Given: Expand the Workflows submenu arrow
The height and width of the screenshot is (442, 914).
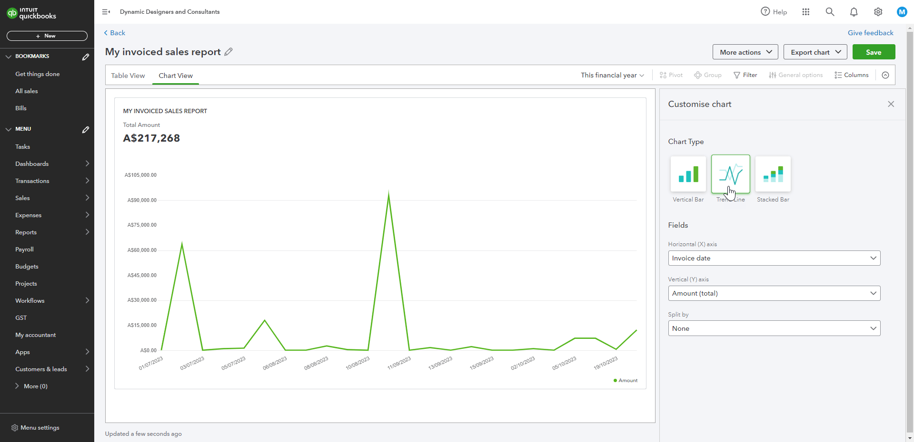Looking at the screenshot, I should coord(87,300).
